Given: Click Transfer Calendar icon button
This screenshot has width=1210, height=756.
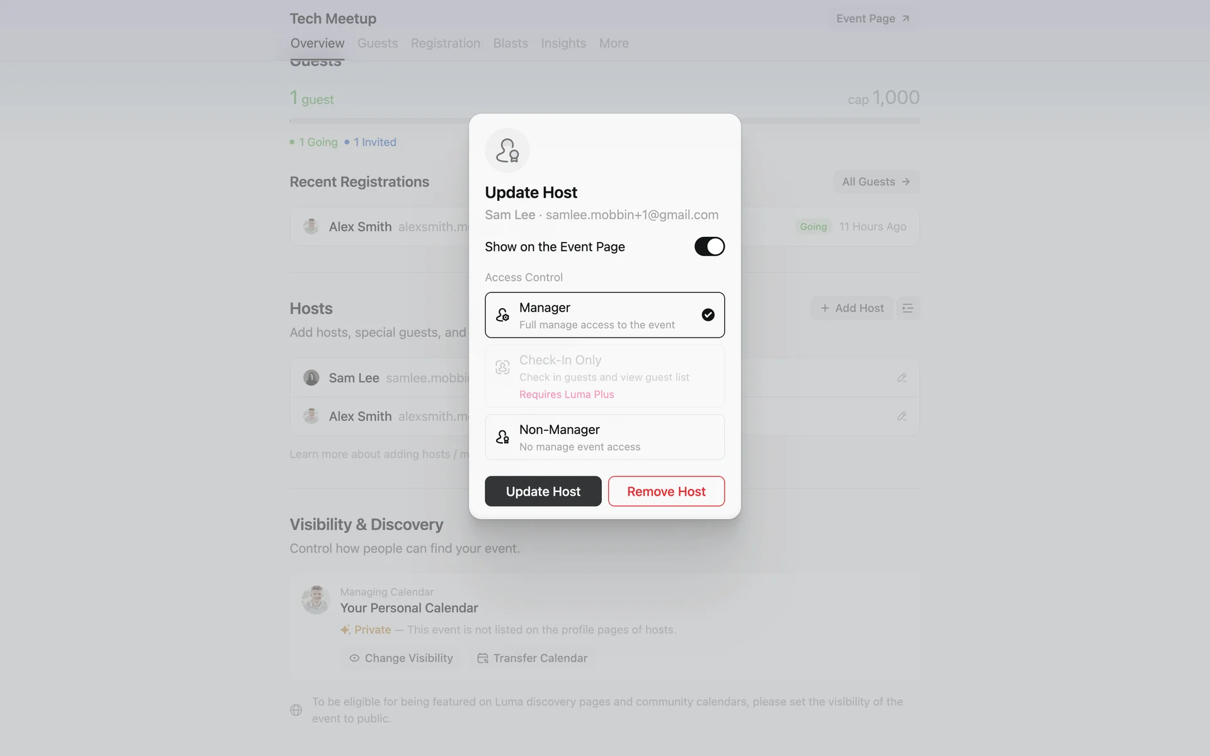Looking at the screenshot, I should [532, 658].
